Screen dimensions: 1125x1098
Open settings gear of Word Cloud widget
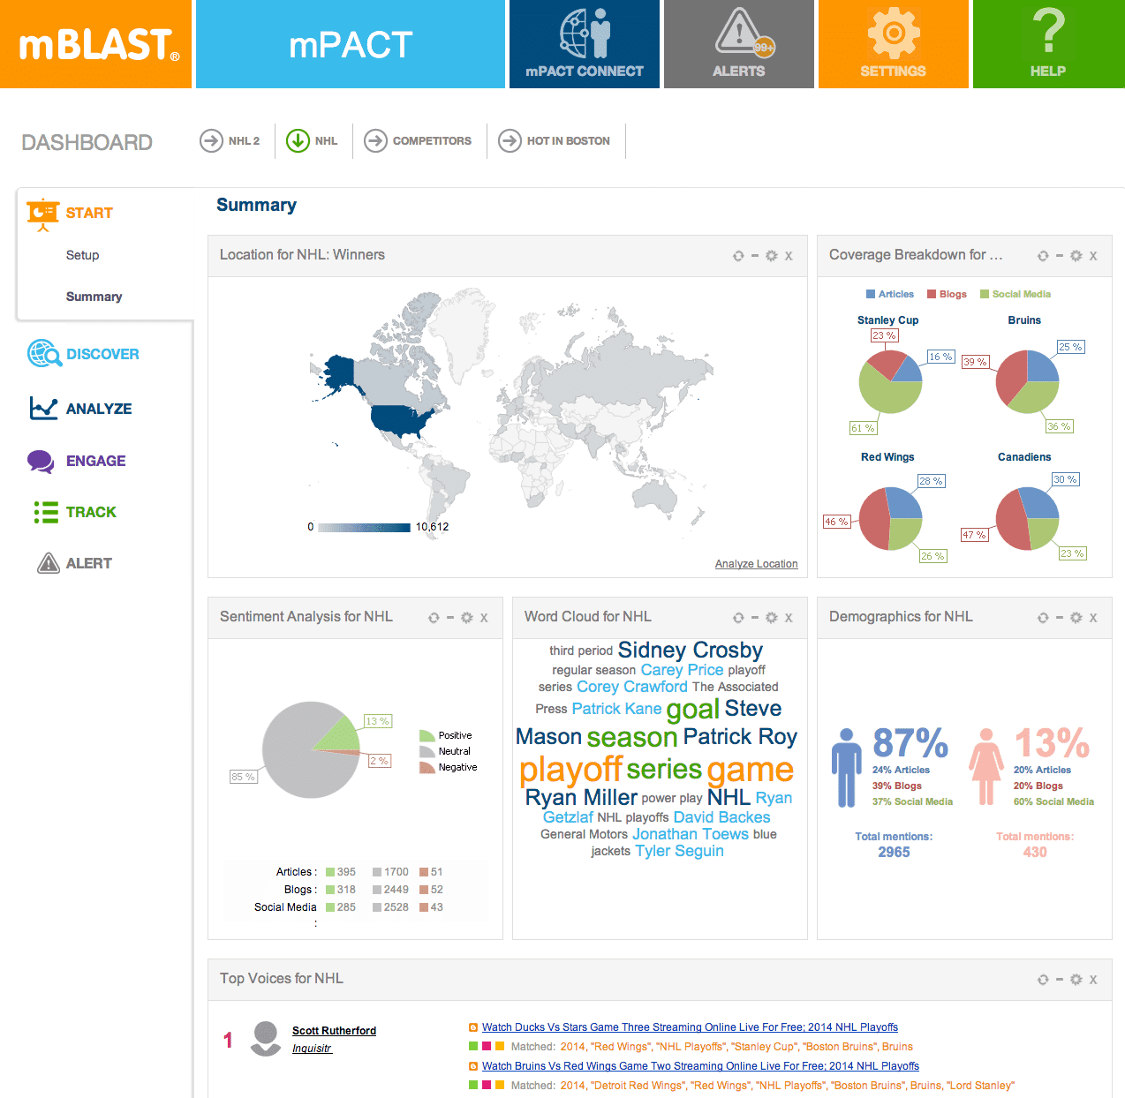click(771, 618)
